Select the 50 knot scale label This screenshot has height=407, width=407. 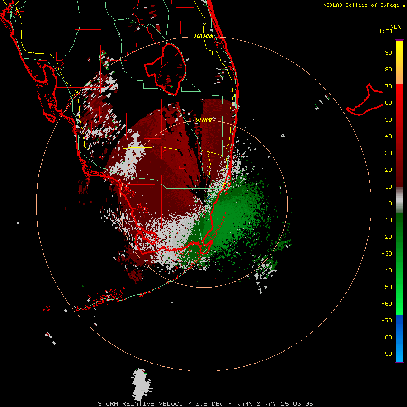coord(388,120)
